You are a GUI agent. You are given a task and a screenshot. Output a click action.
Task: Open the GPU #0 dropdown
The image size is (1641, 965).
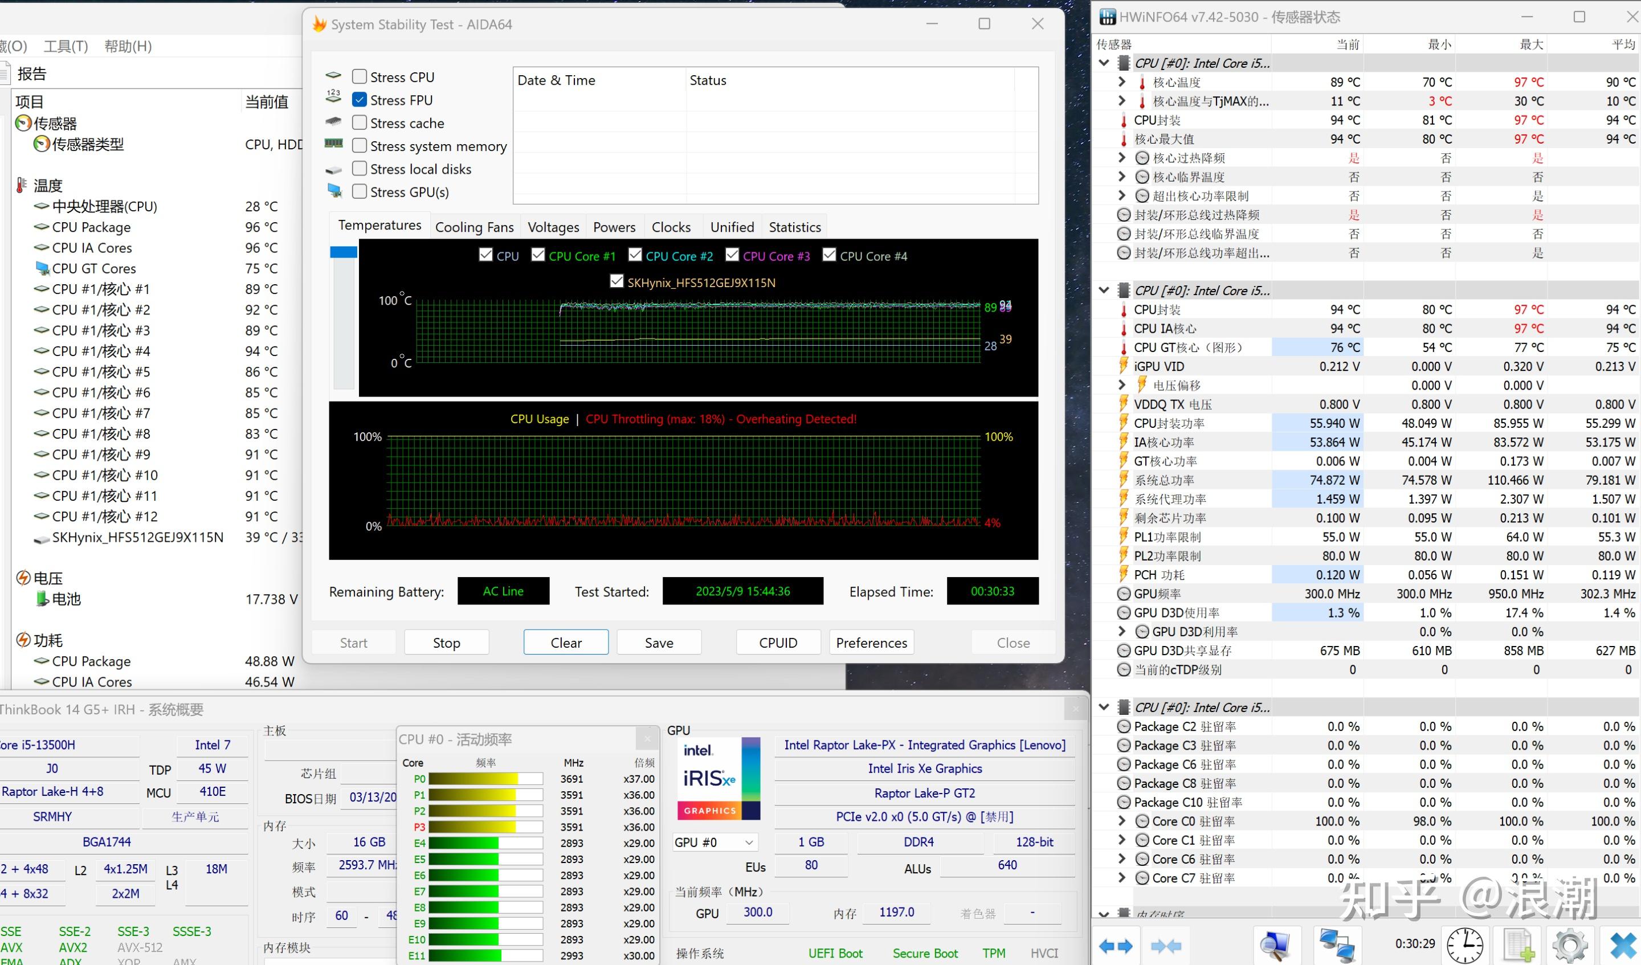[715, 842]
